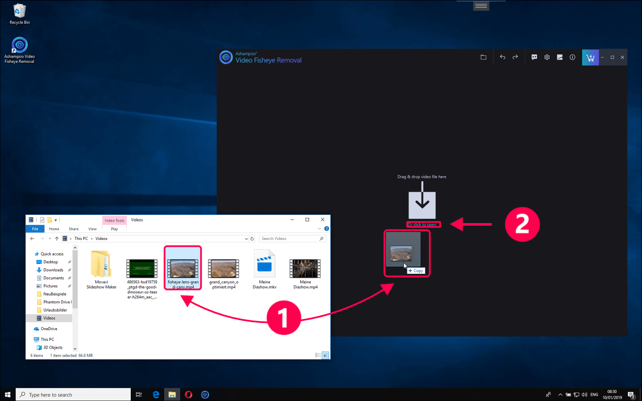Click the skin/theme contrast icon

[x=560, y=57]
